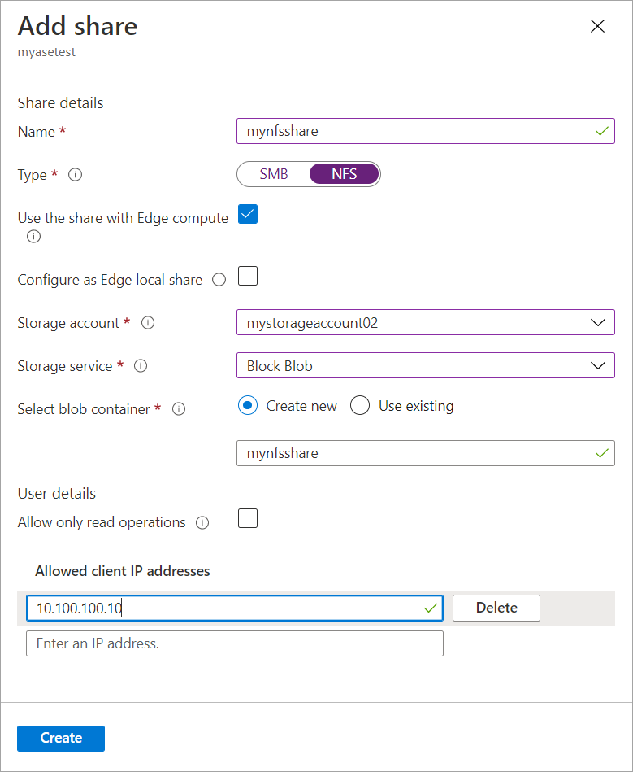Image resolution: width=633 pixels, height=772 pixels.
Task: Click info icon next to Storage account
Action: pos(148,323)
